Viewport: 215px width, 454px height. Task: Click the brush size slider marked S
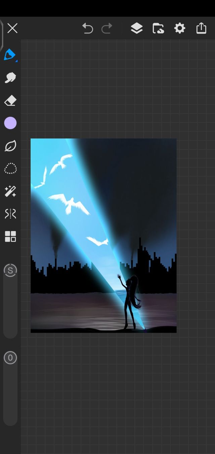[10, 270]
